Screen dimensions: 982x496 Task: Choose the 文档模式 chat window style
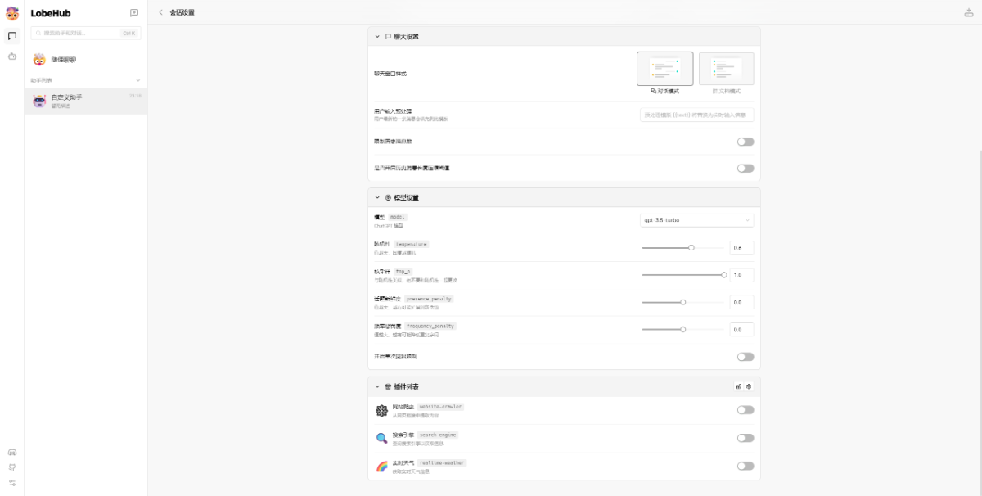726,70
